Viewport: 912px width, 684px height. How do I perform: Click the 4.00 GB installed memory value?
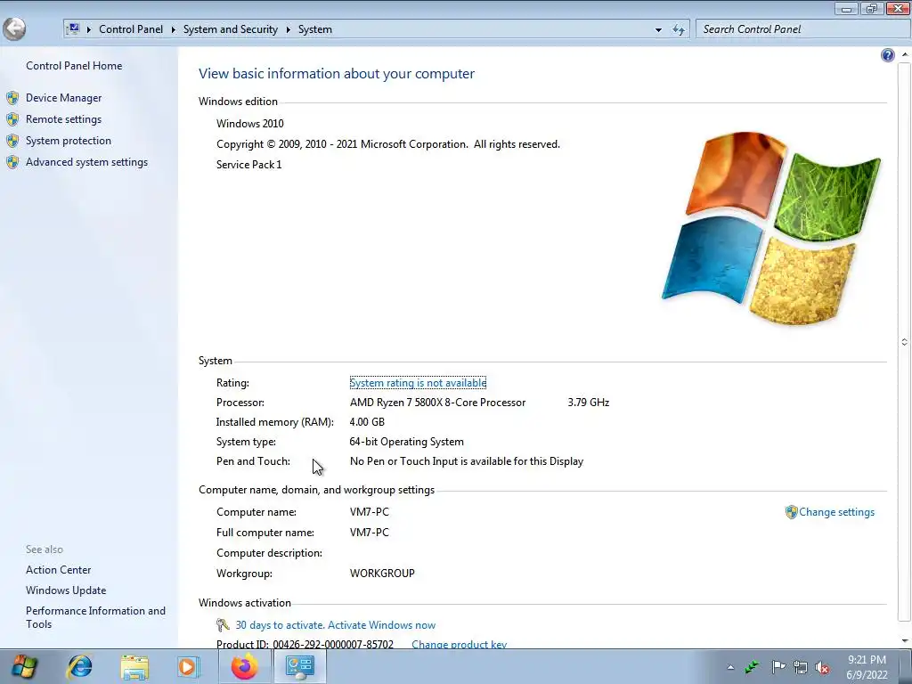coord(367,422)
